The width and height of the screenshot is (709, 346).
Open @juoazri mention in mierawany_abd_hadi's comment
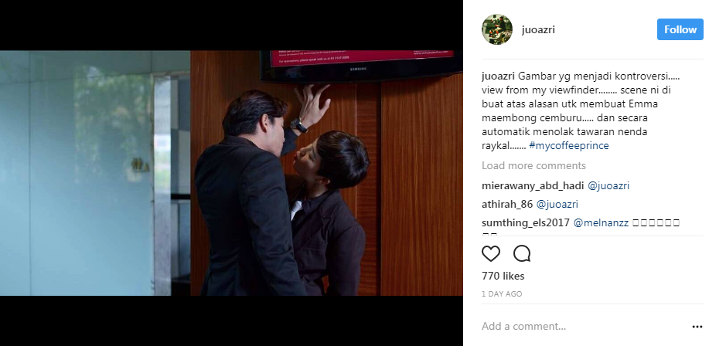608,185
